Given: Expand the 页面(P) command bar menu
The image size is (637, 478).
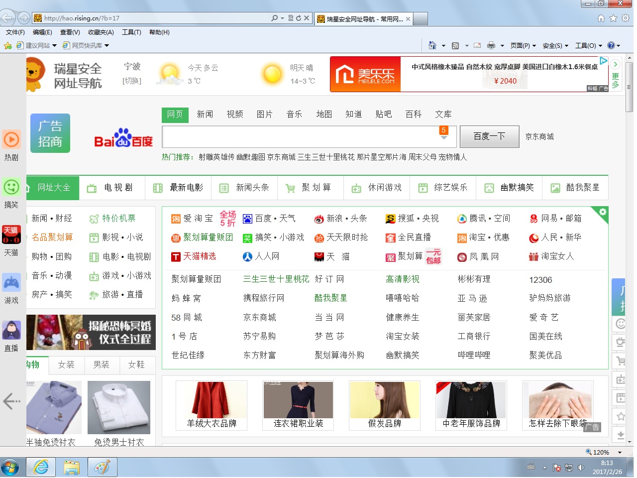Looking at the screenshot, I should pos(523,45).
